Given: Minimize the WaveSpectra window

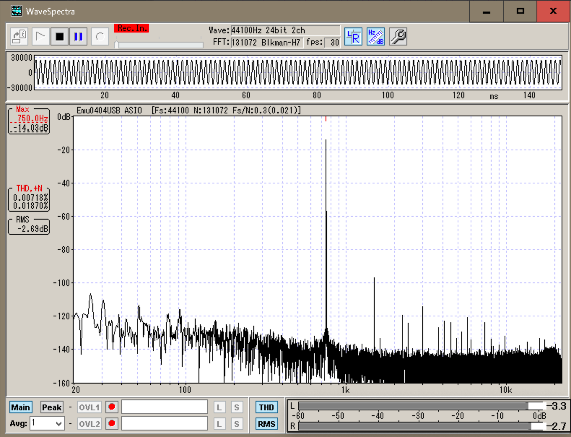Looking at the screenshot, I should pos(487,11).
